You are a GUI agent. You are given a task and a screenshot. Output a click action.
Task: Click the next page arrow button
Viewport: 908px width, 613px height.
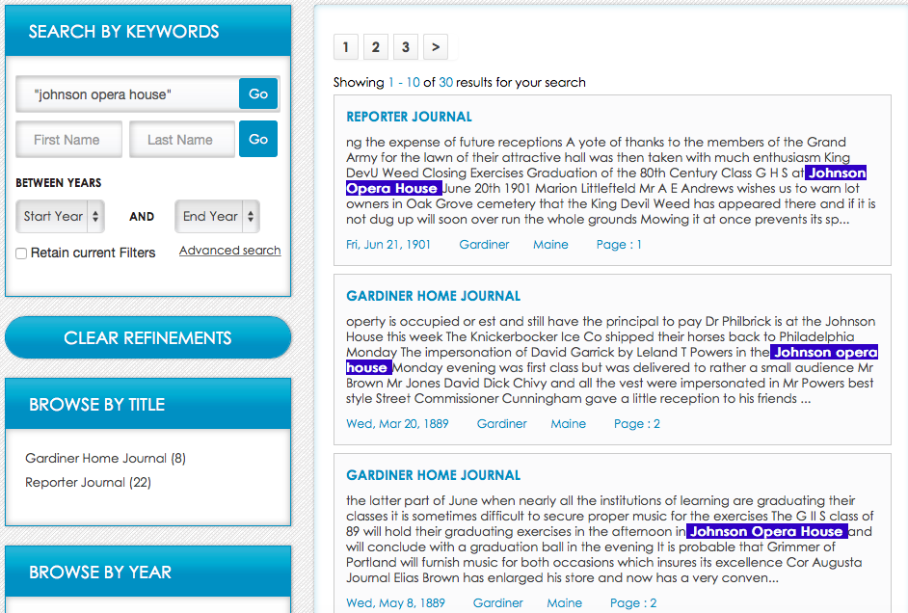pyautogui.click(x=436, y=47)
